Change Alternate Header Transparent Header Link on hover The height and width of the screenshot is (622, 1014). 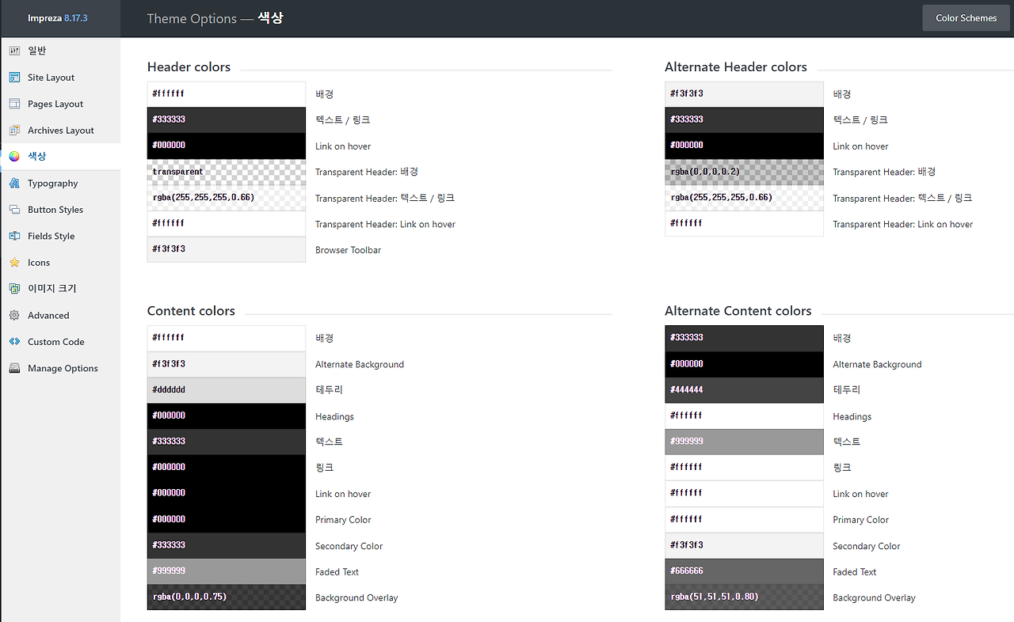(744, 224)
